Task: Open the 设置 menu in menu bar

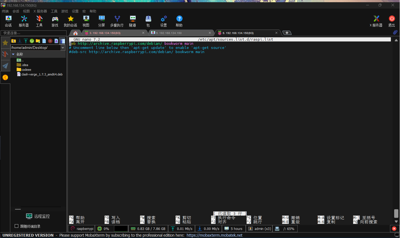Action: [x=75, y=11]
